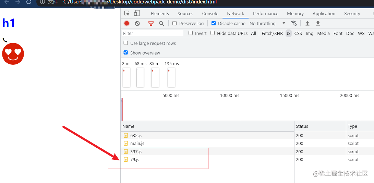Open network search magnifier
This screenshot has width=374, height=183.
coord(161,23)
